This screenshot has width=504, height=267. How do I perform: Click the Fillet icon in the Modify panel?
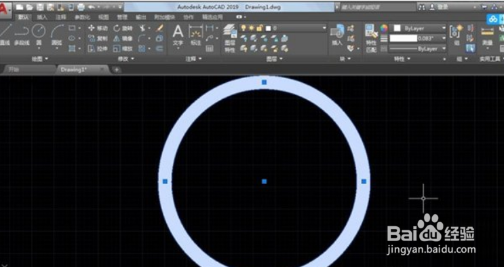coord(142,39)
